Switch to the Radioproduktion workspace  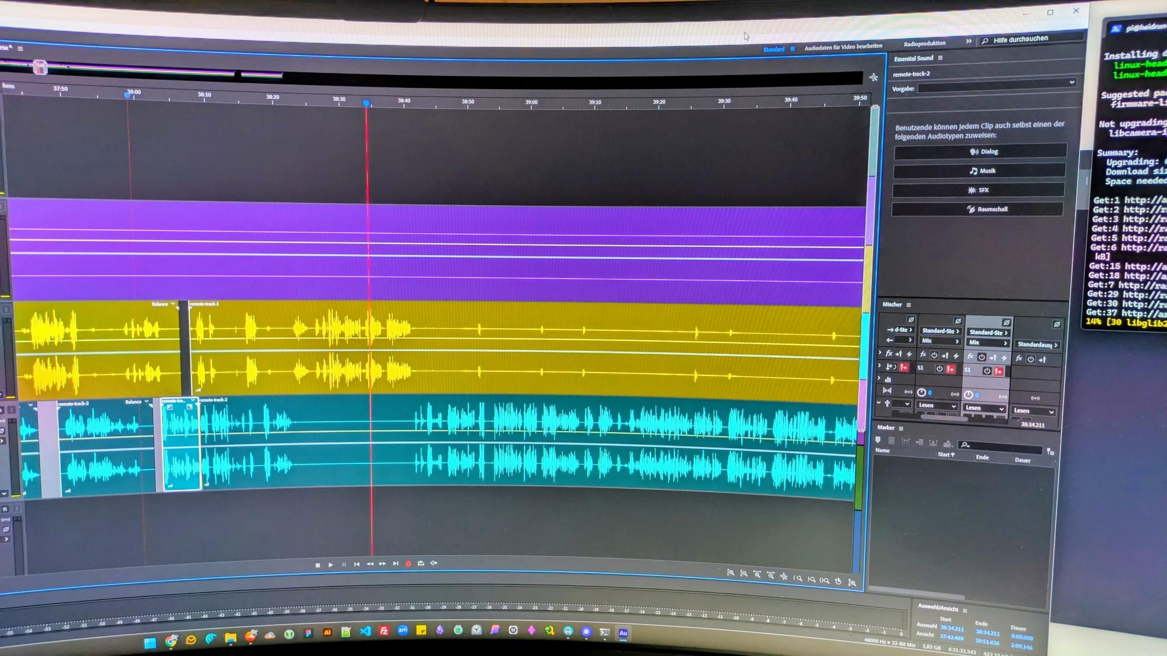[924, 43]
